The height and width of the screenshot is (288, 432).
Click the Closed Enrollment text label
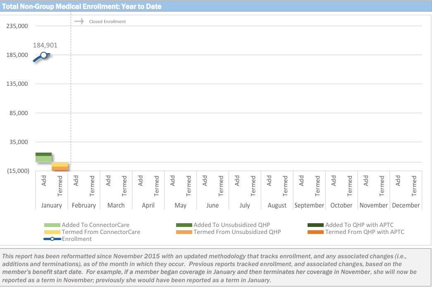(107, 21)
